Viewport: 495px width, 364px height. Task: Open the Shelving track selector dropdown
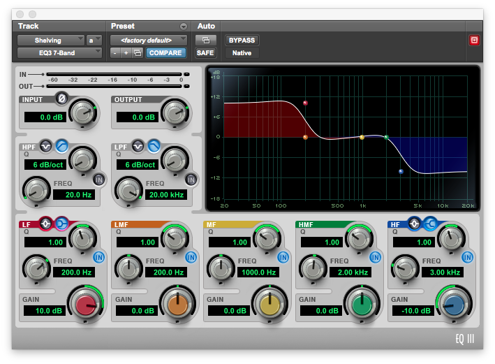tap(50, 41)
